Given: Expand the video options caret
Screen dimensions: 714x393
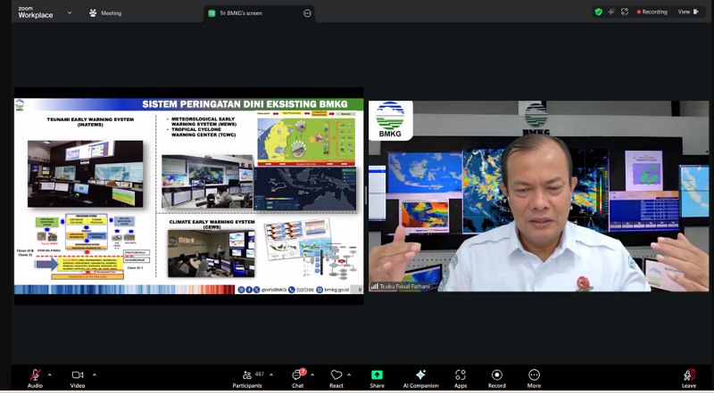Looking at the screenshot, I should point(94,373).
